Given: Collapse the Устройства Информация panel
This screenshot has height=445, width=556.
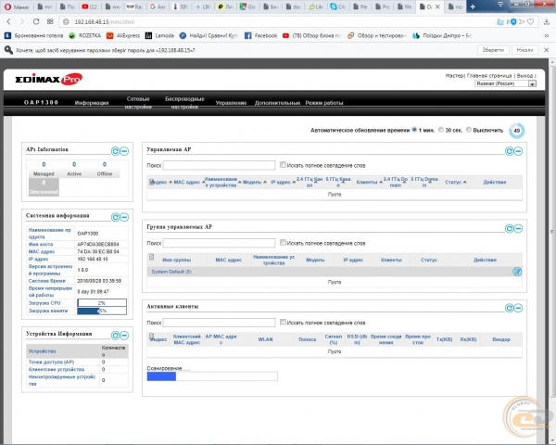Looking at the screenshot, I should click(x=124, y=336).
